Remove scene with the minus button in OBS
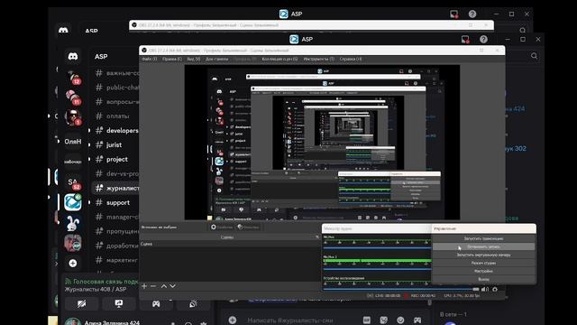Viewport: 577px width, 325px height. coord(153,286)
